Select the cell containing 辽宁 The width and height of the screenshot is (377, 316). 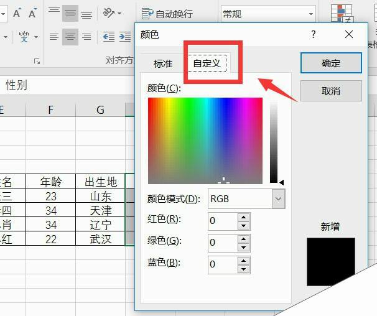click(101, 225)
